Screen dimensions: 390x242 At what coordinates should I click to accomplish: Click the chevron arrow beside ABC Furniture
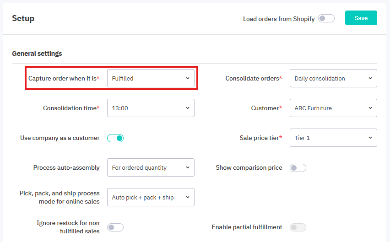point(370,108)
